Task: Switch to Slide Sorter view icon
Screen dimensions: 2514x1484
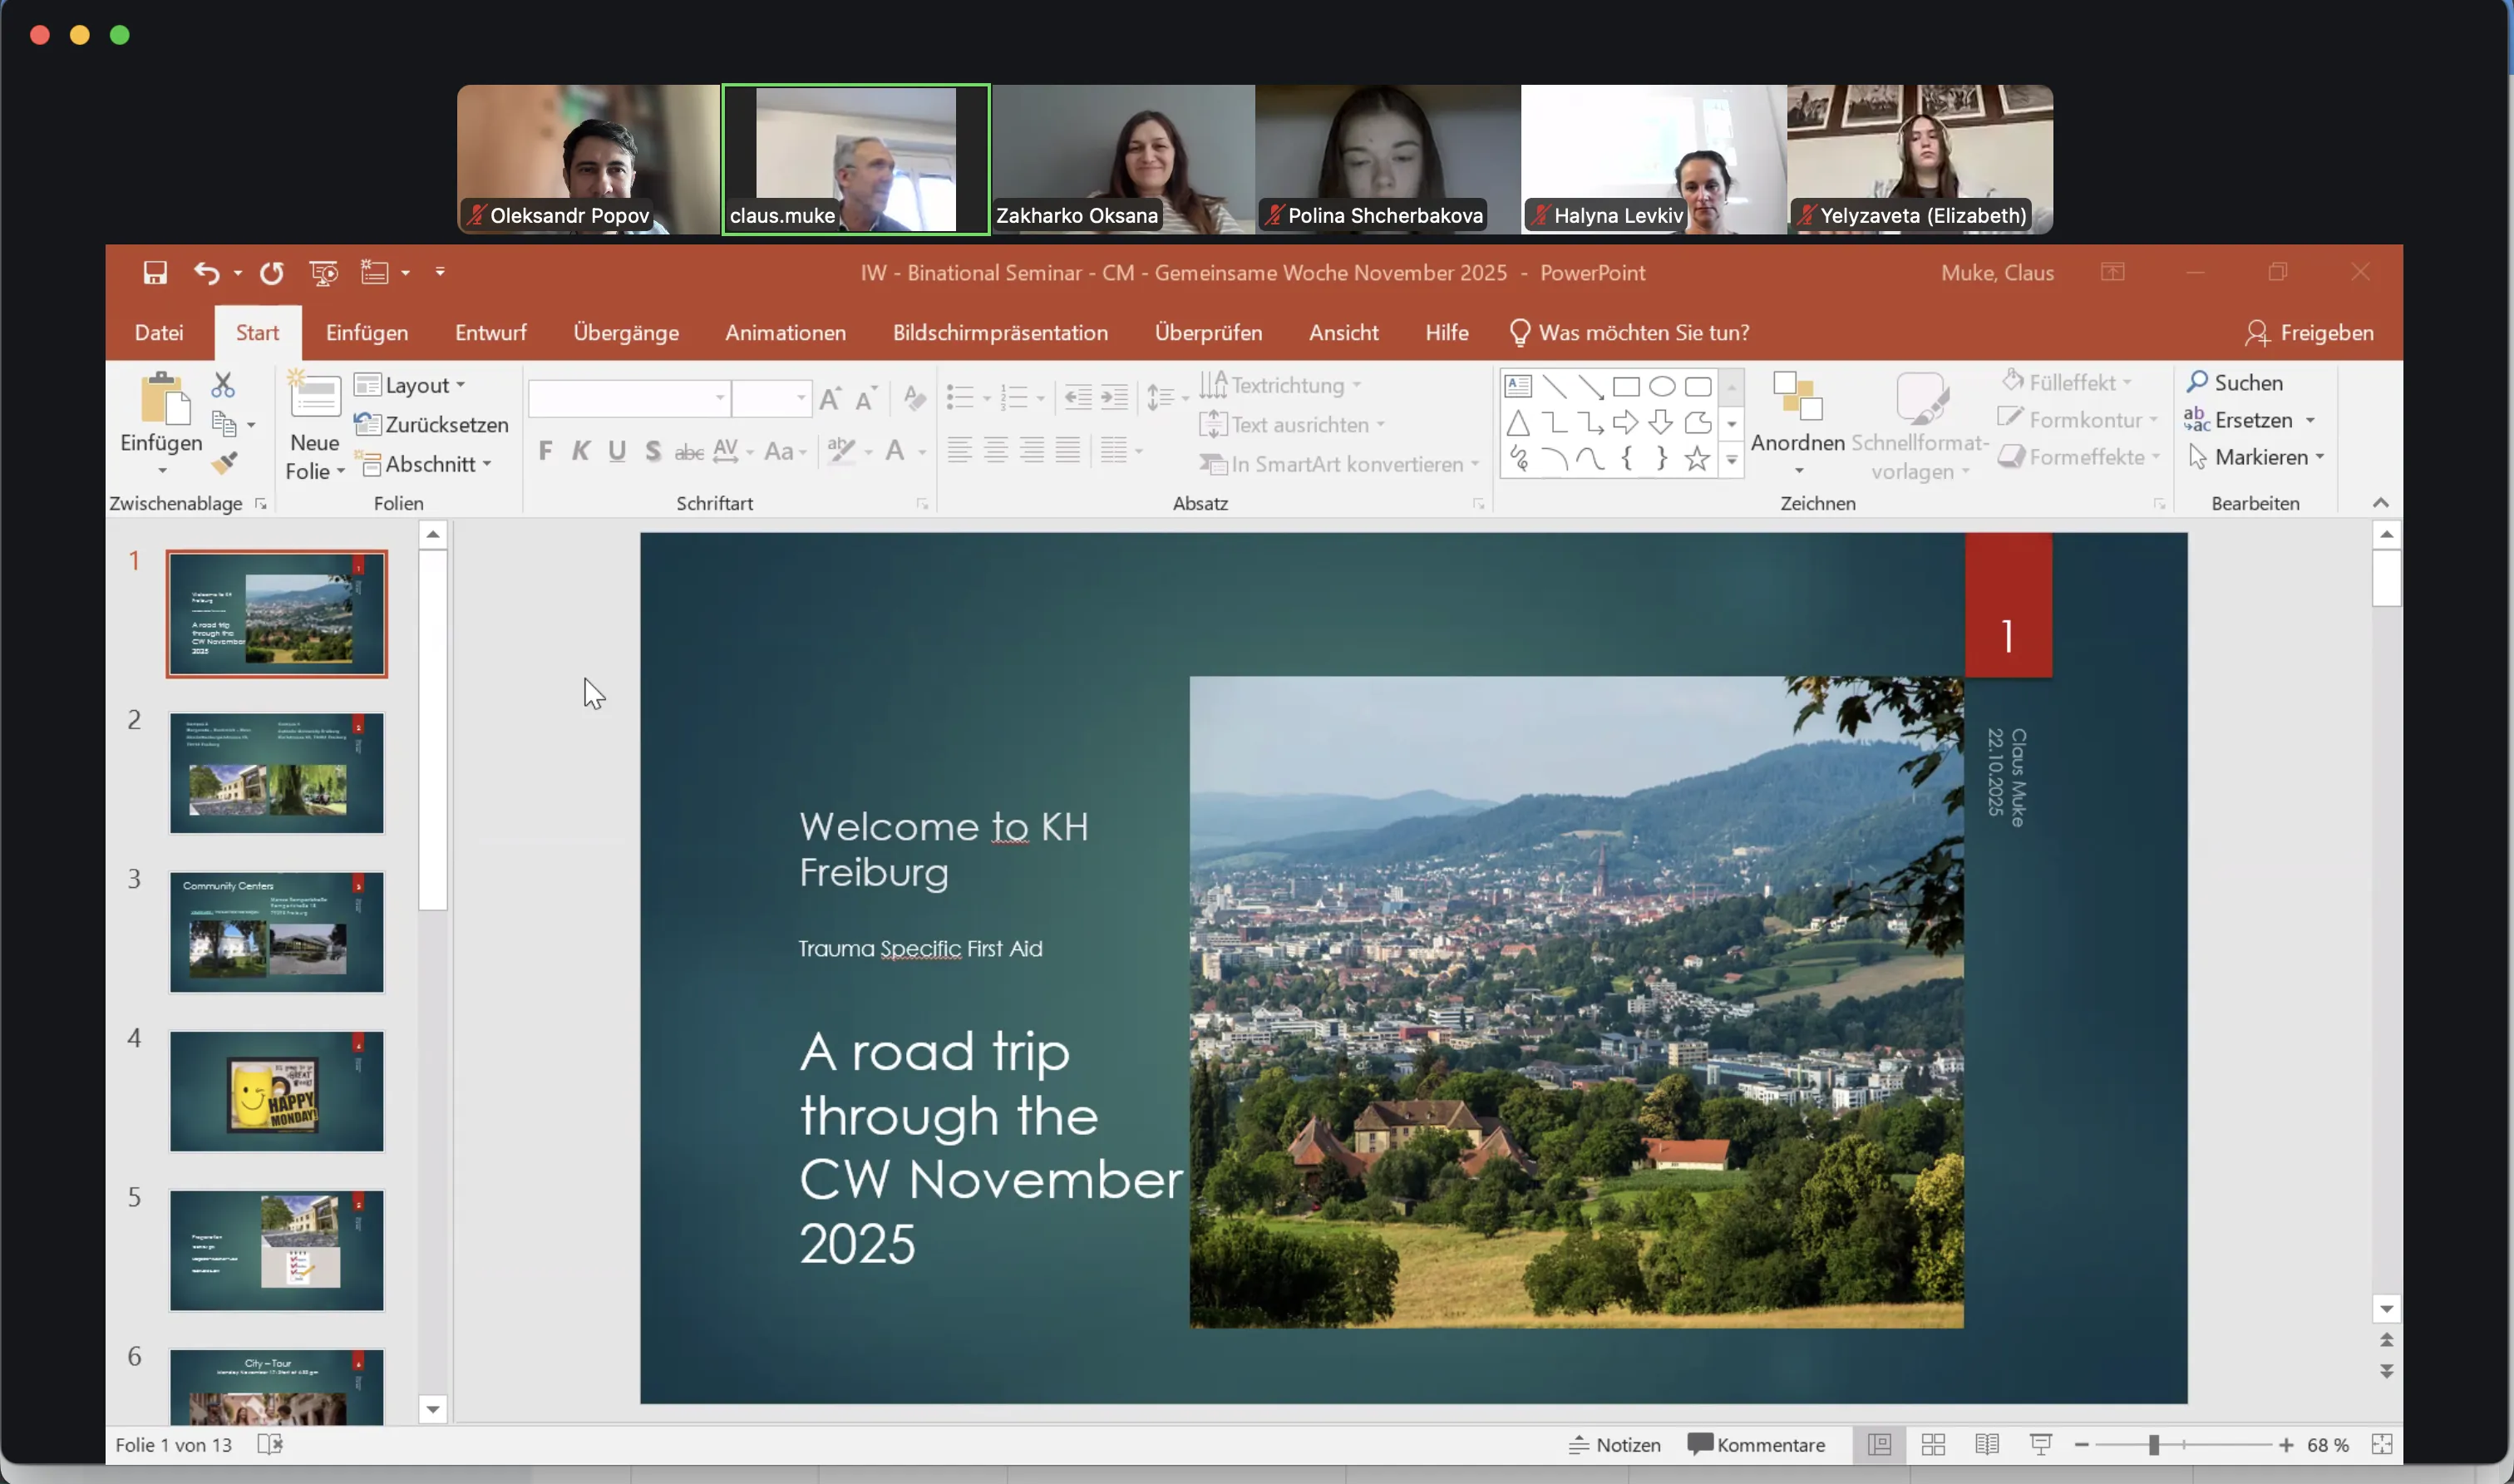Action: pos(1933,1445)
